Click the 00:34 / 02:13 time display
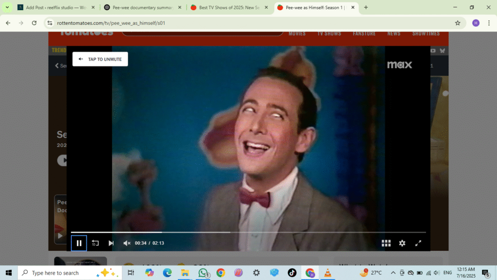Image resolution: width=497 pixels, height=280 pixels. pyautogui.click(x=149, y=243)
